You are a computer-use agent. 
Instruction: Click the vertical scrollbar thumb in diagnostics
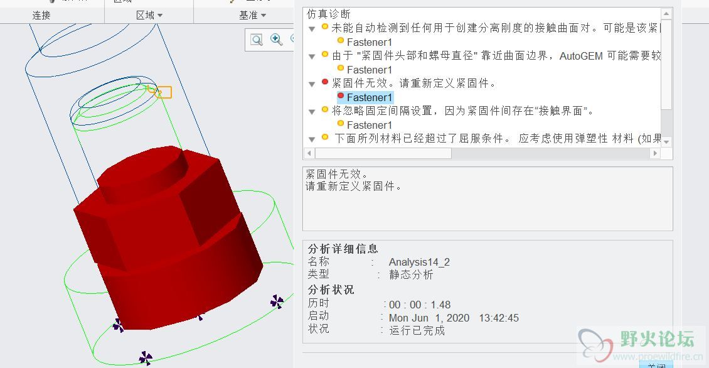[x=666, y=64]
